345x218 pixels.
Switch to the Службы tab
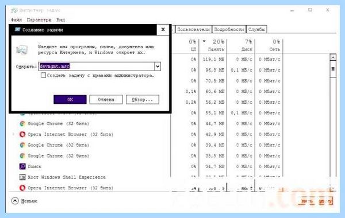pyautogui.click(x=256, y=29)
